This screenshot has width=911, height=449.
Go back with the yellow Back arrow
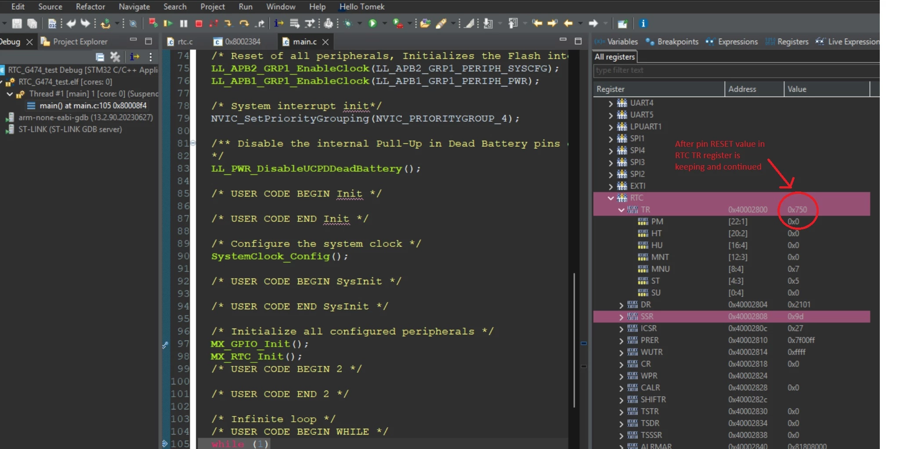tap(568, 23)
